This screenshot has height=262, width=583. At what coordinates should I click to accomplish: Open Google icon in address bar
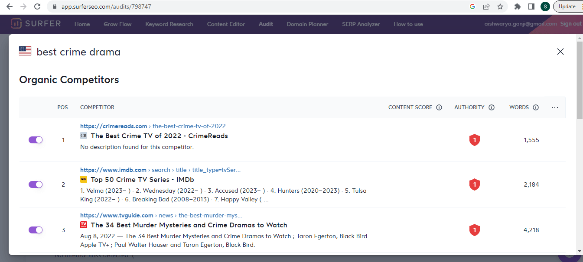coord(472,6)
